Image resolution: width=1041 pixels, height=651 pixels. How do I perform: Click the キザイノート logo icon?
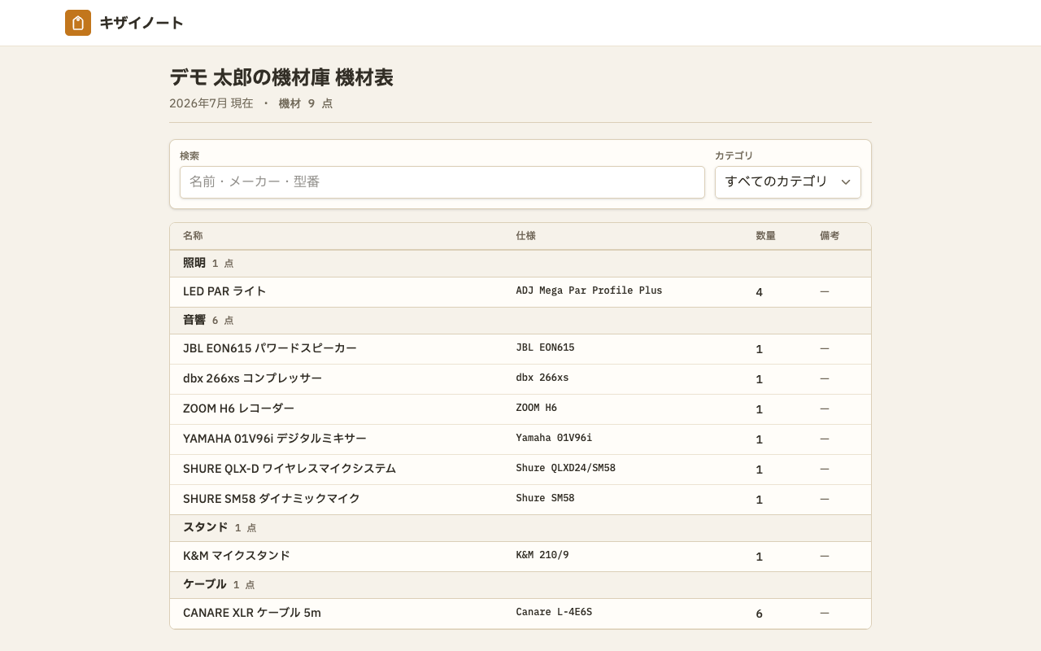[78, 23]
